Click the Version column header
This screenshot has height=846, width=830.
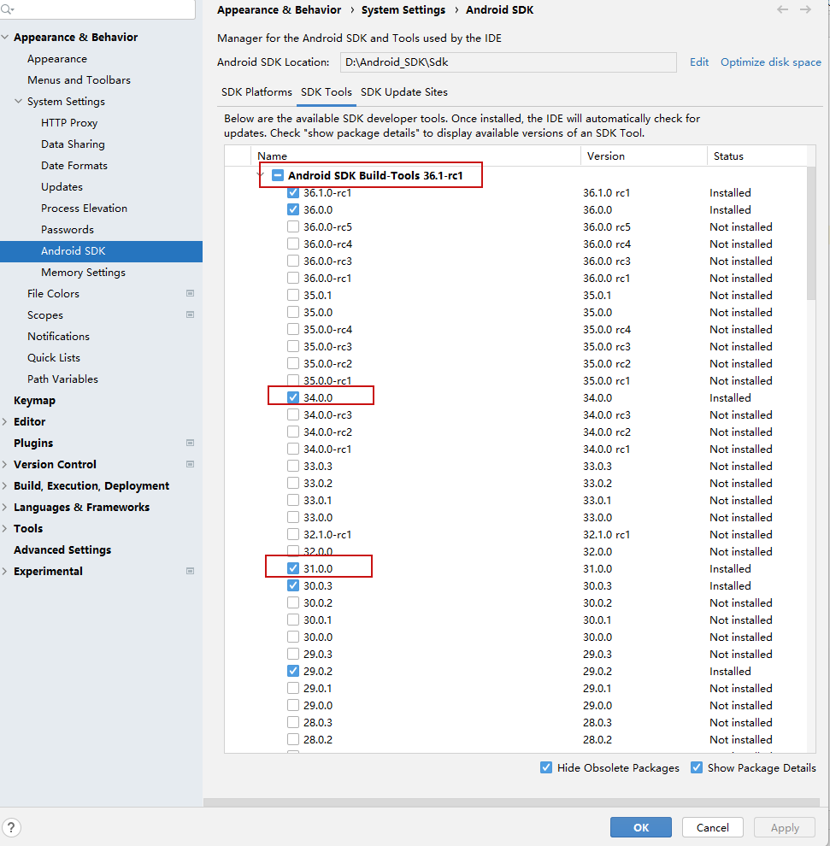pos(644,156)
